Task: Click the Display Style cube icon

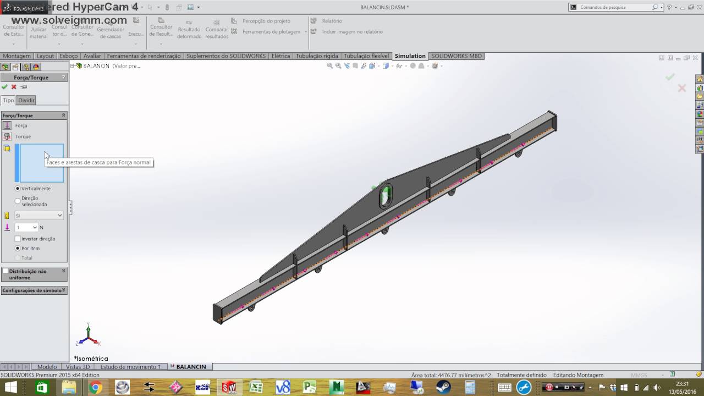Action: pyautogui.click(x=386, y=65)
